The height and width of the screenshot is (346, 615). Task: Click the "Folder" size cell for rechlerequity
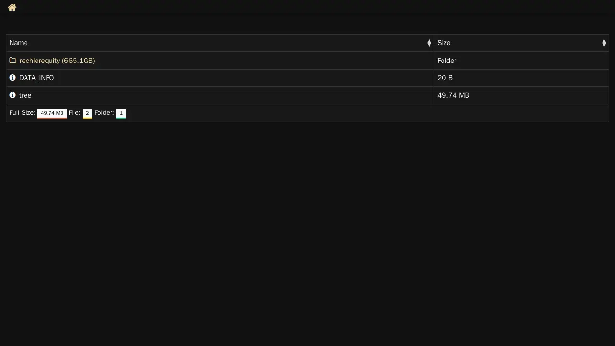tap(447, 61)
